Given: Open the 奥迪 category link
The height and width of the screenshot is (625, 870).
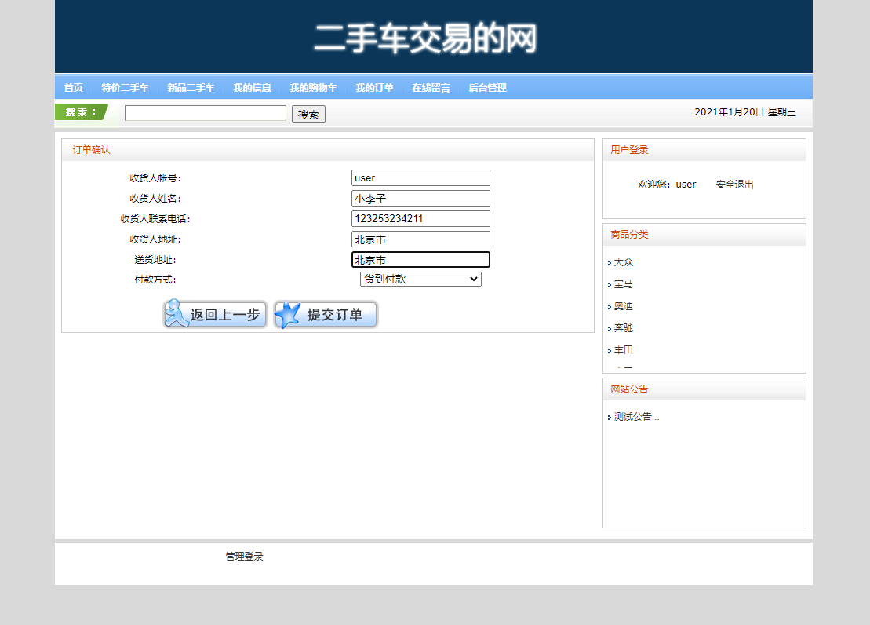Looking at the screenshot, I should click(622, 305).
